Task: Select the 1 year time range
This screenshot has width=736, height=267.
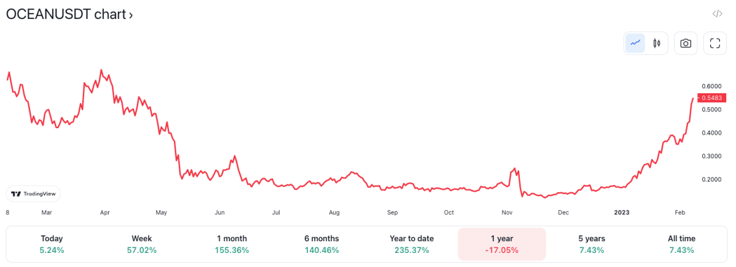Action: [x=502, y=244]
